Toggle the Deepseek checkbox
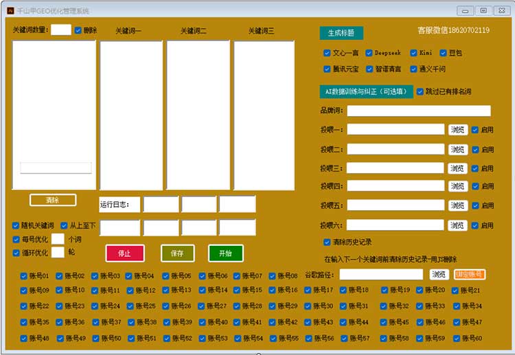Image resolution: width=515 pixels, height=355 pixels. 369,53
